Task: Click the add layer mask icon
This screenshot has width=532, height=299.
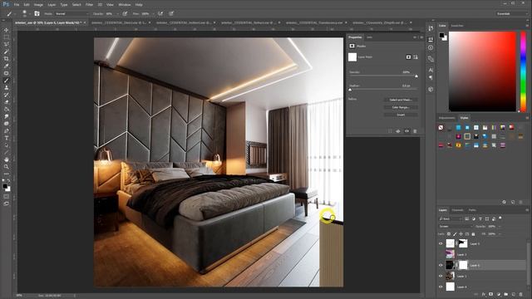Action: click(x=491, y=294)
